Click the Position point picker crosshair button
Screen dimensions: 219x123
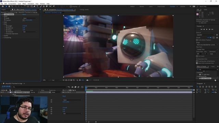[x=24, y=20]
